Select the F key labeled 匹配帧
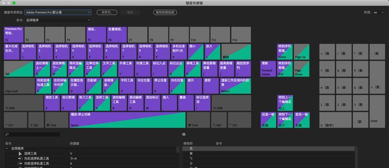 point(94,86)
